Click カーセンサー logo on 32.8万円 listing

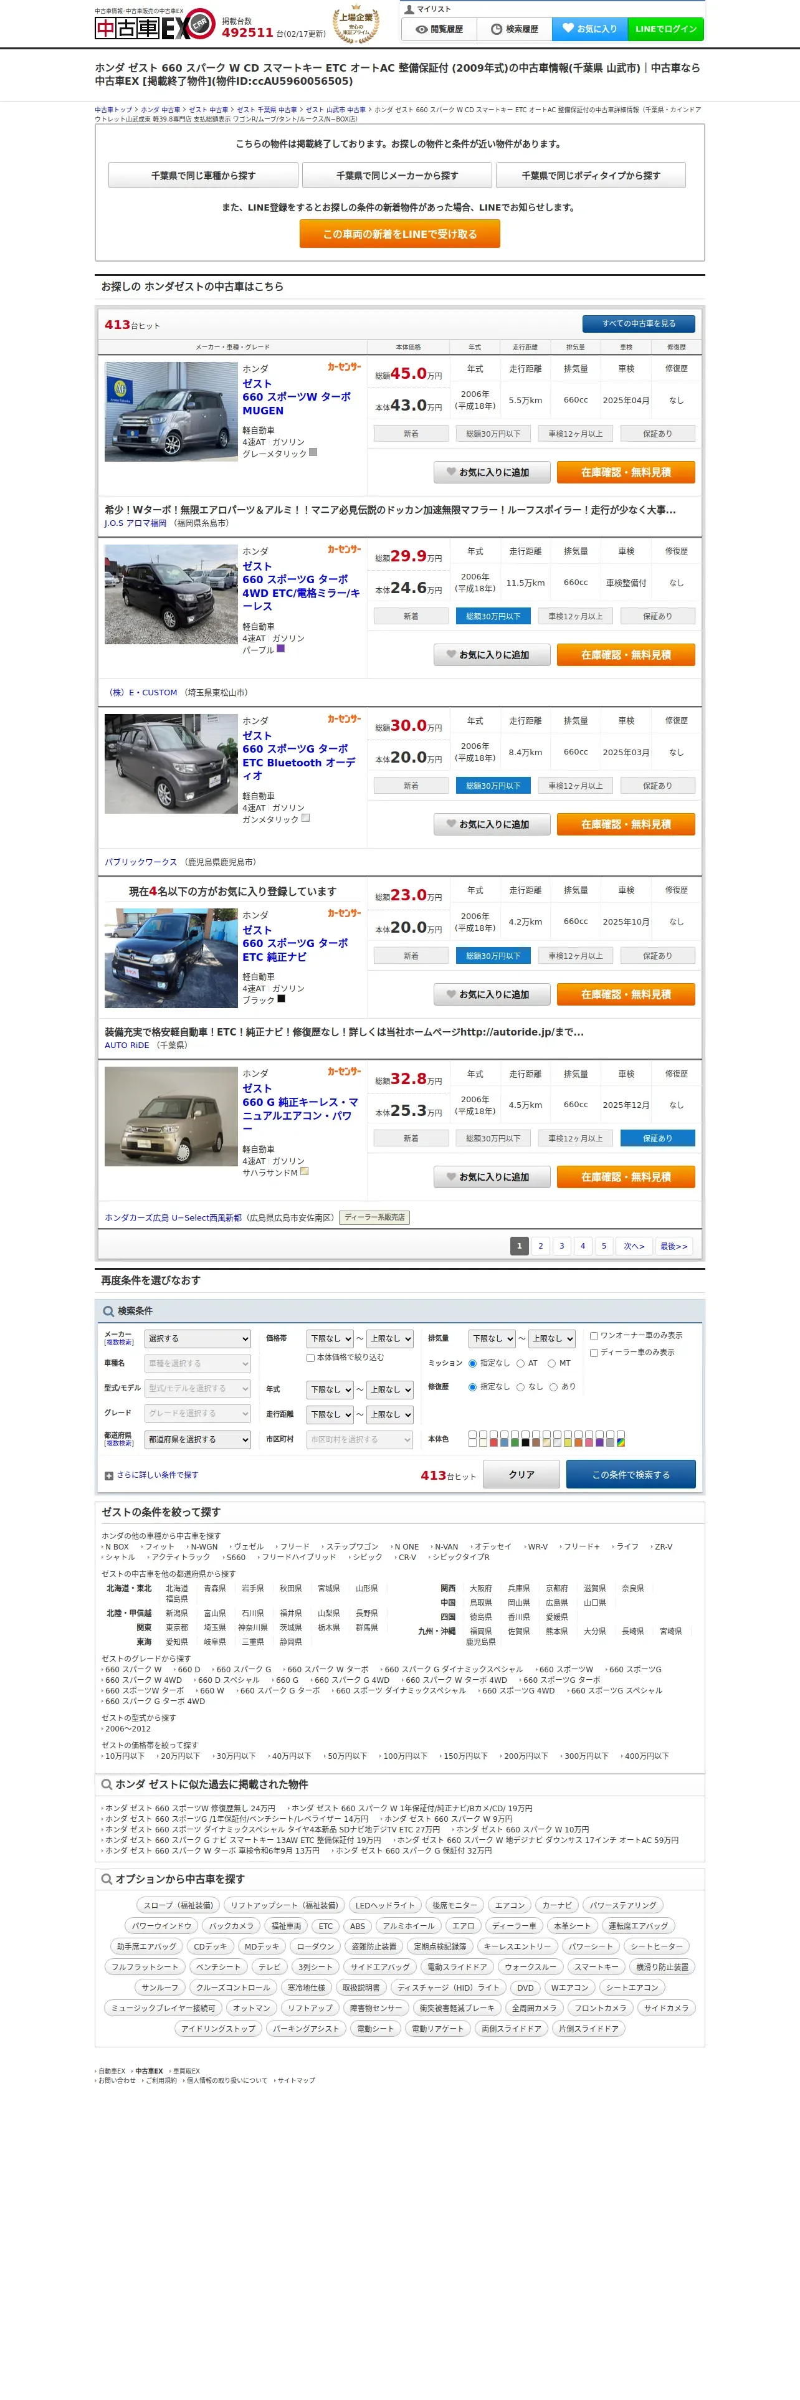[x=344, y=1072]
